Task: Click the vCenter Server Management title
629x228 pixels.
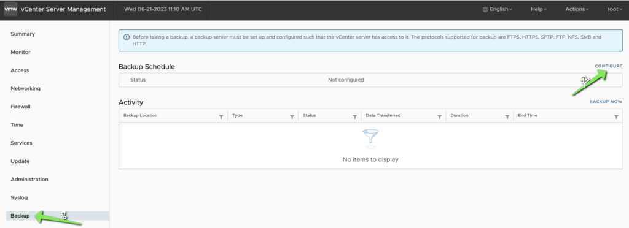Action: pyautogui.click(x=63, y=9)
